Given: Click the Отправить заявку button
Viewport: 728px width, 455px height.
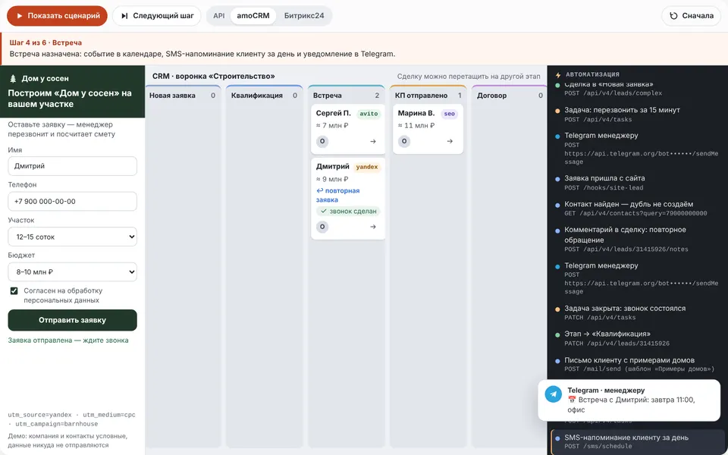Looking at the screenshot, I should (x=73, y=320).
